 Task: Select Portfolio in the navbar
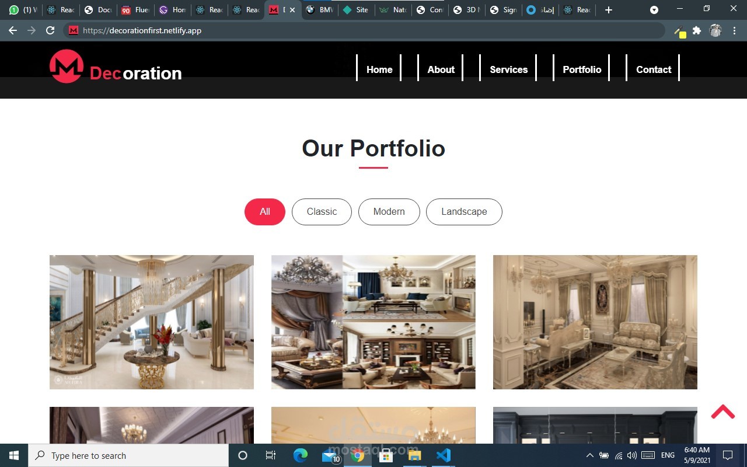[582, 69]
